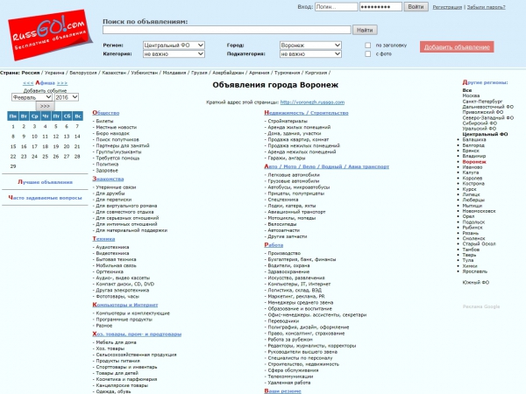Go to next Афиша with '>>>' link
Viewport: 526px width, 394px height.
click(62, 83)
